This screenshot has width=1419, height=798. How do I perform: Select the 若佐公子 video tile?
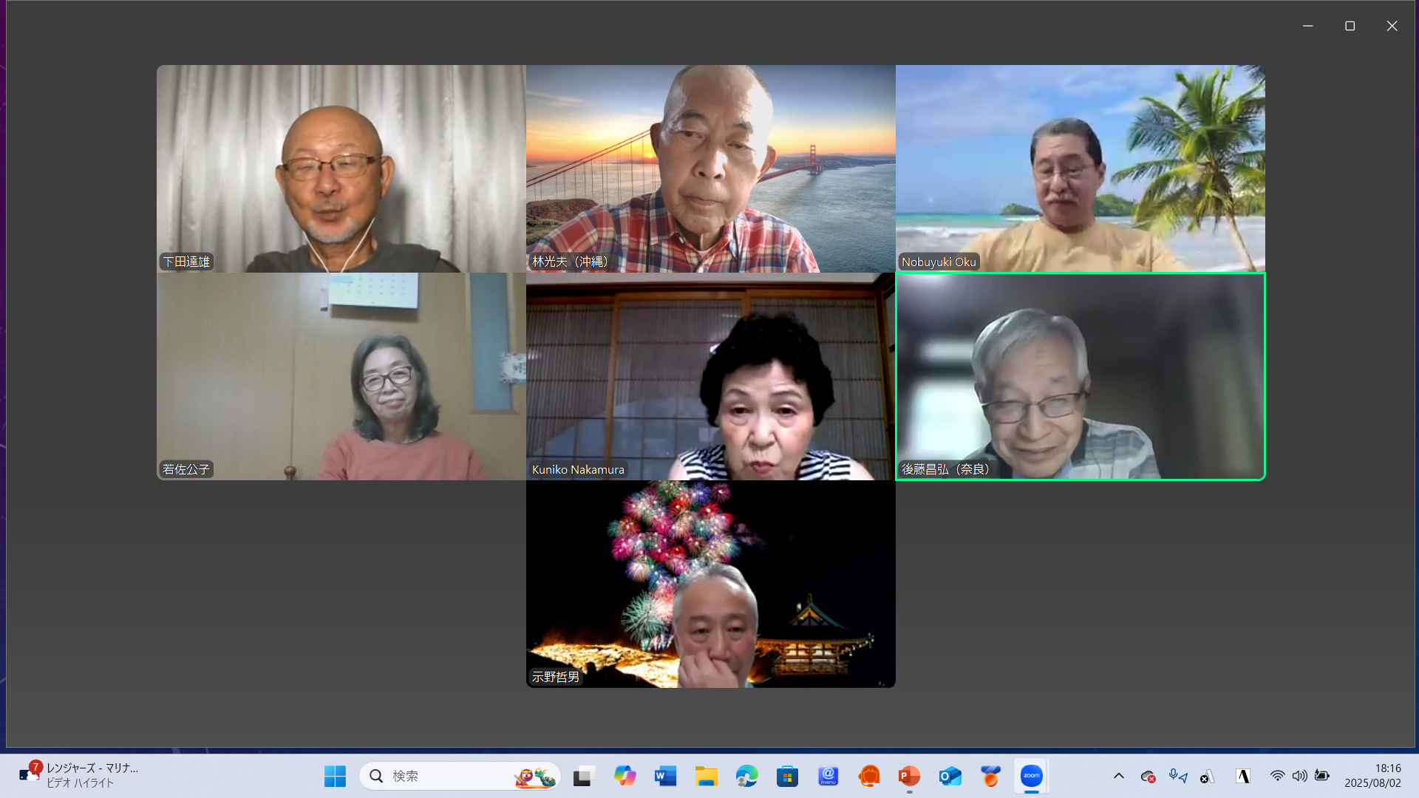(341, 376)
